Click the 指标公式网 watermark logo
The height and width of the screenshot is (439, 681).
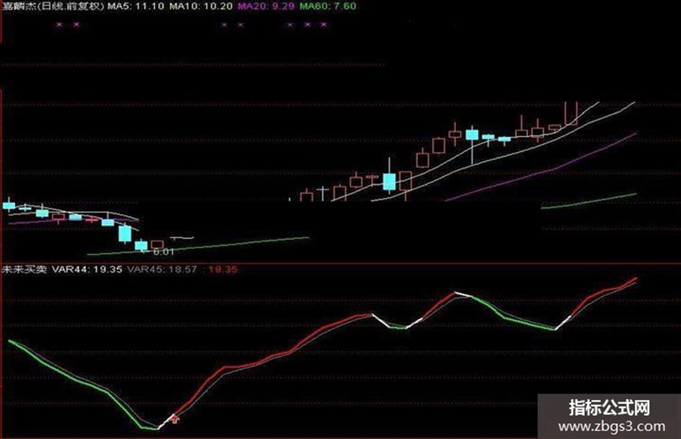(610, 408)
